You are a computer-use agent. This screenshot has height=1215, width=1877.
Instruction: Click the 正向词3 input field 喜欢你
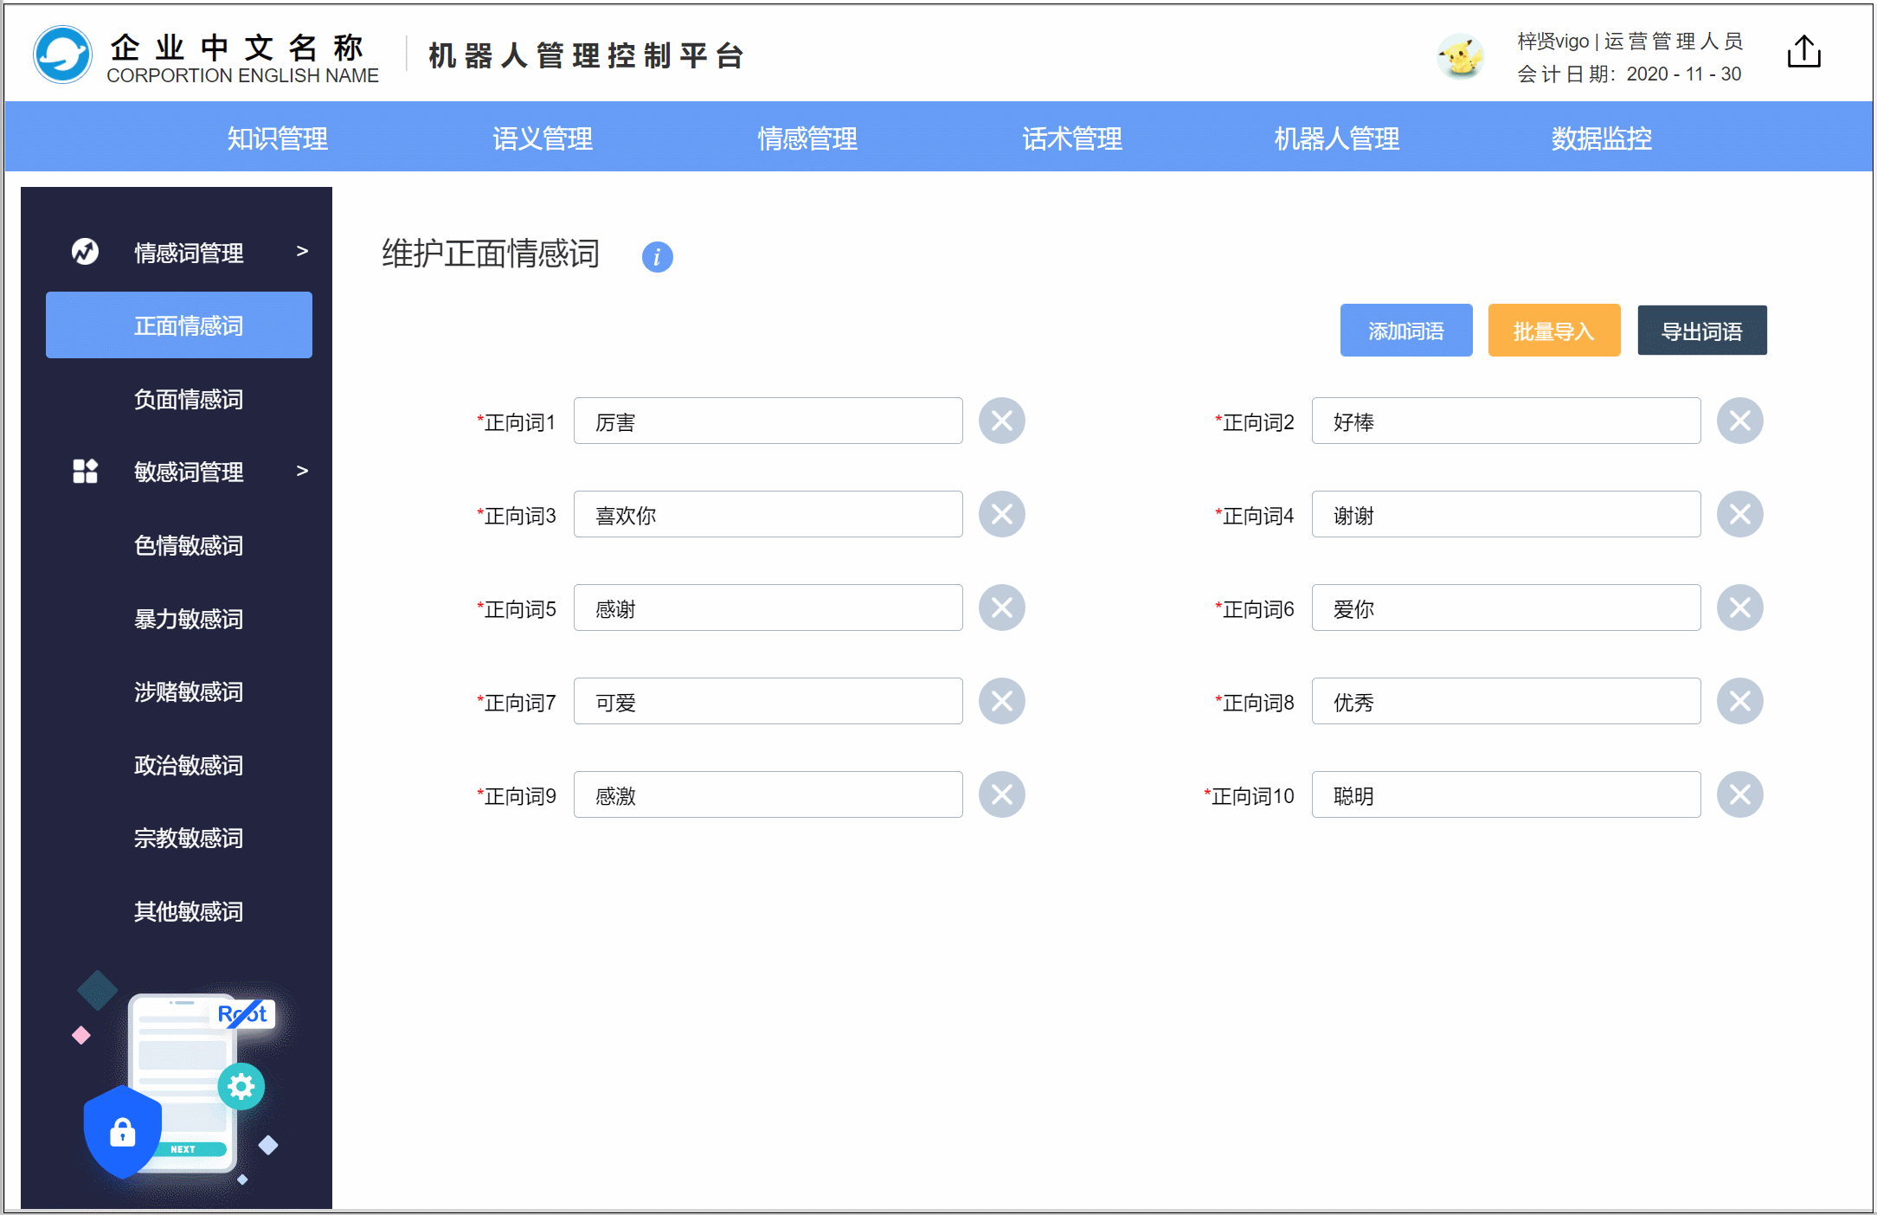(768, 515)
